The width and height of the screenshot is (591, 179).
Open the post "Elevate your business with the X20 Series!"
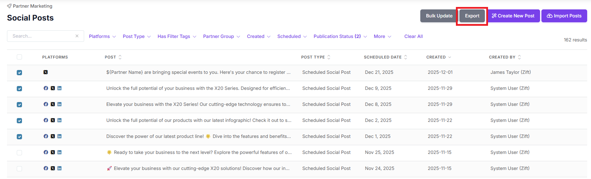[x=198, y=104]
